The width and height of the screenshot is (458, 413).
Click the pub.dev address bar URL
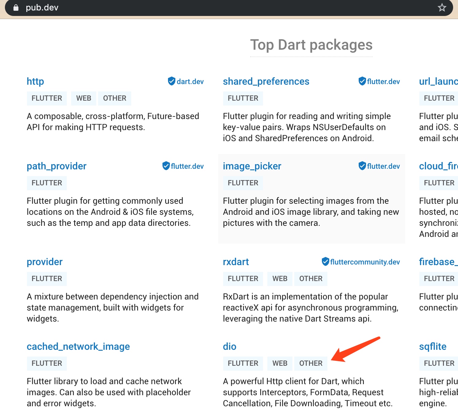(x=42, y=8)
